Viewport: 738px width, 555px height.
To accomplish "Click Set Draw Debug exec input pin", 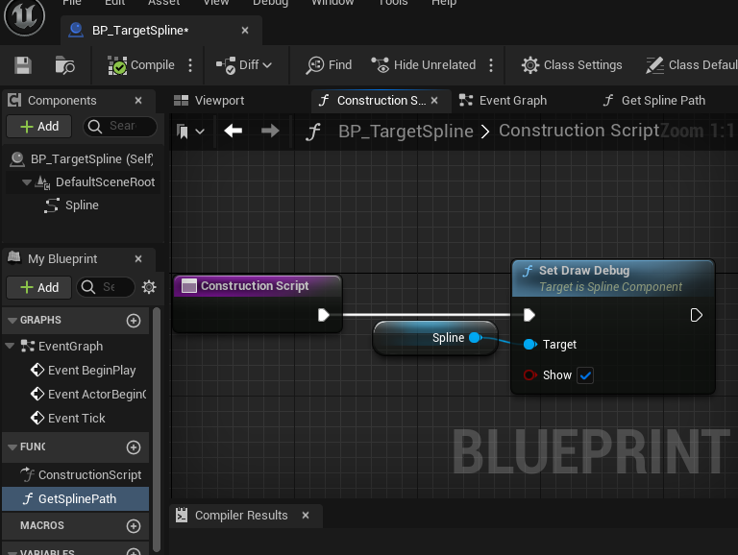I will click(529, 315).
